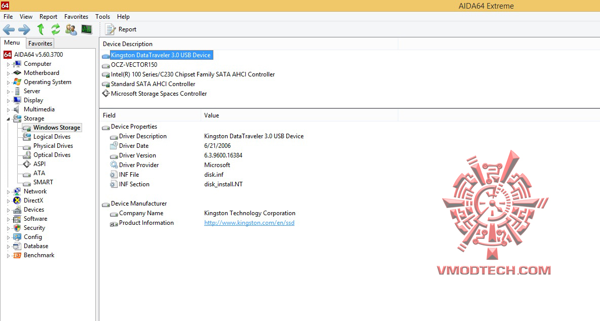This screenshot has height=321, width=600.
Task: Click the ASPI icon in tree
Action: point(27,164)
